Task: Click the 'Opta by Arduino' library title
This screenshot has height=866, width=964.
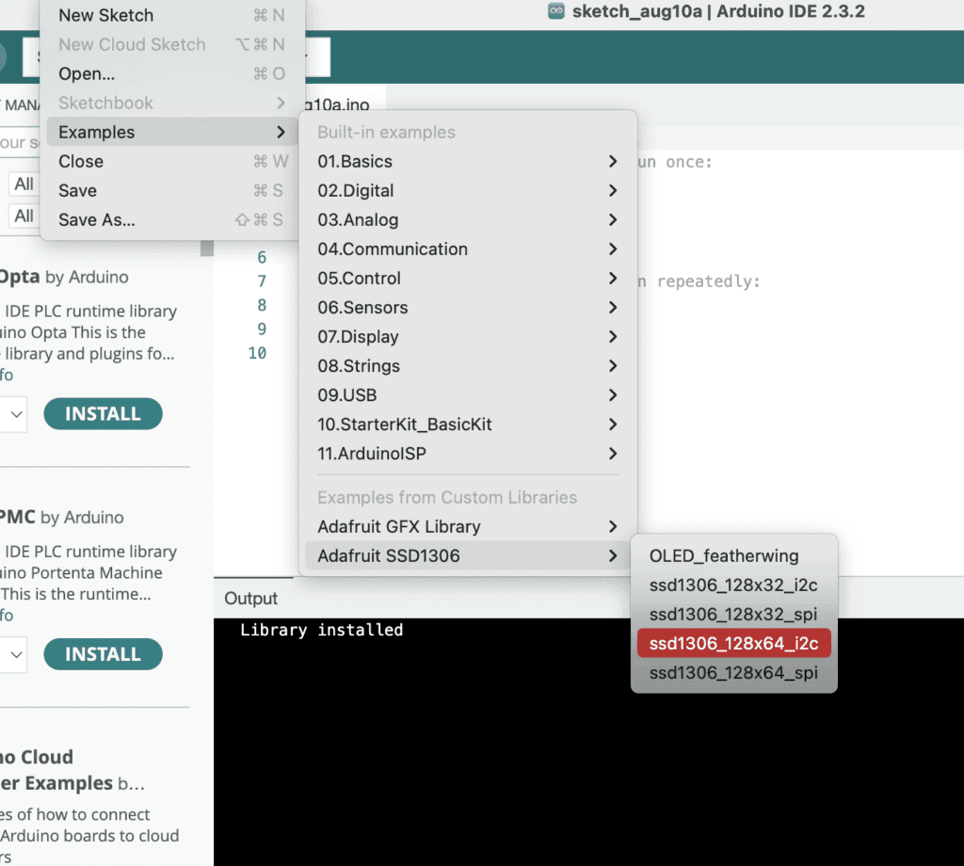Action: (63, 277)
